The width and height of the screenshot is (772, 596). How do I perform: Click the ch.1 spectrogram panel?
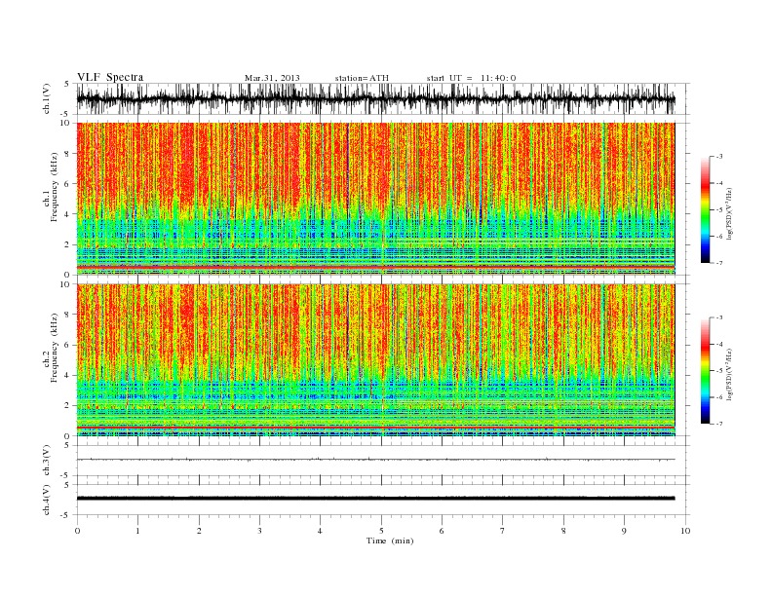[x=376, y=199]
